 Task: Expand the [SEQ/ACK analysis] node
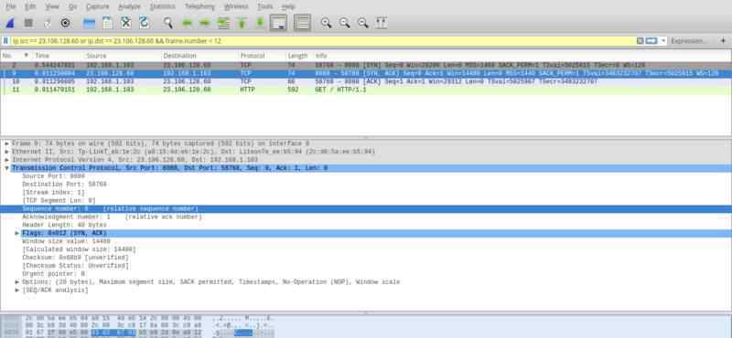17,290
